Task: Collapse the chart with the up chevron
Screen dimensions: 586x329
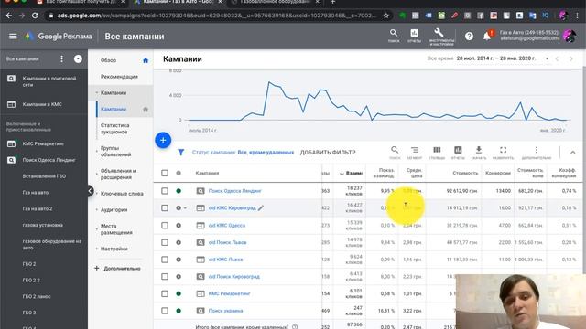Action: (572, 153)
